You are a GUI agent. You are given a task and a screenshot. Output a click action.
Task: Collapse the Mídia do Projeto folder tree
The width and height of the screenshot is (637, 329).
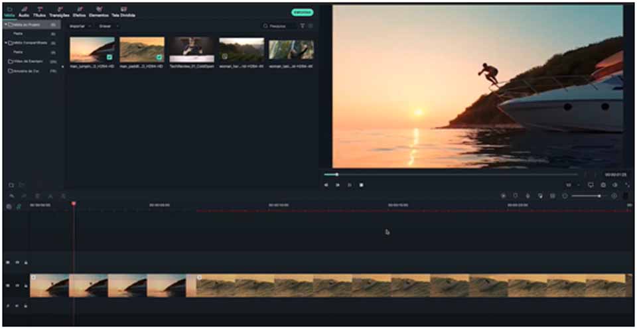(6, 25)
